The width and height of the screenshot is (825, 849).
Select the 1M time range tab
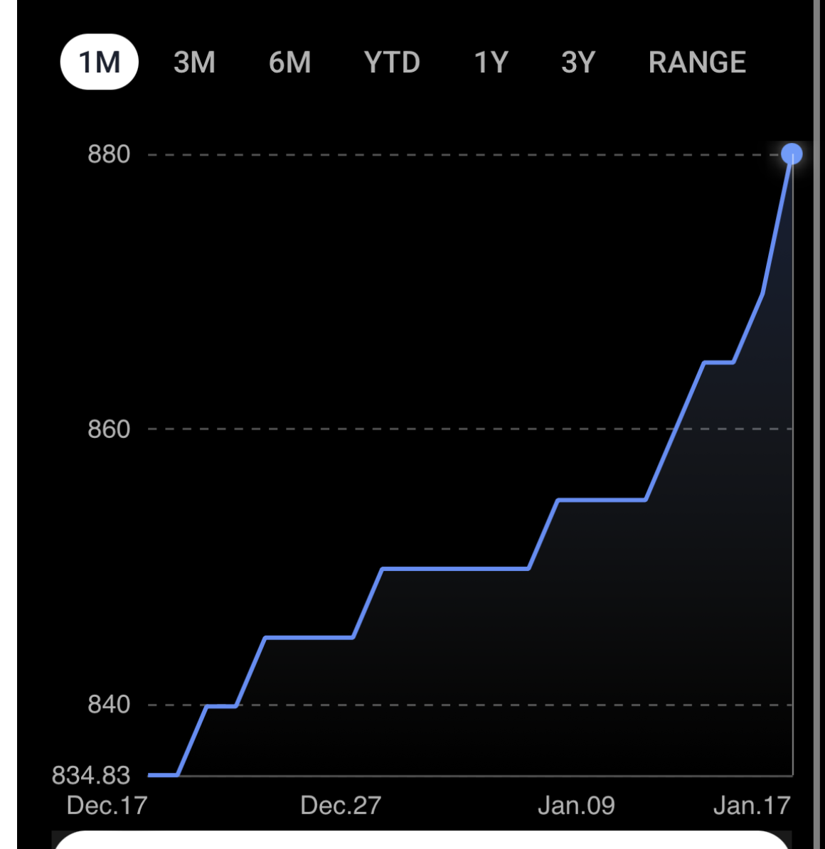click(99, 62)
